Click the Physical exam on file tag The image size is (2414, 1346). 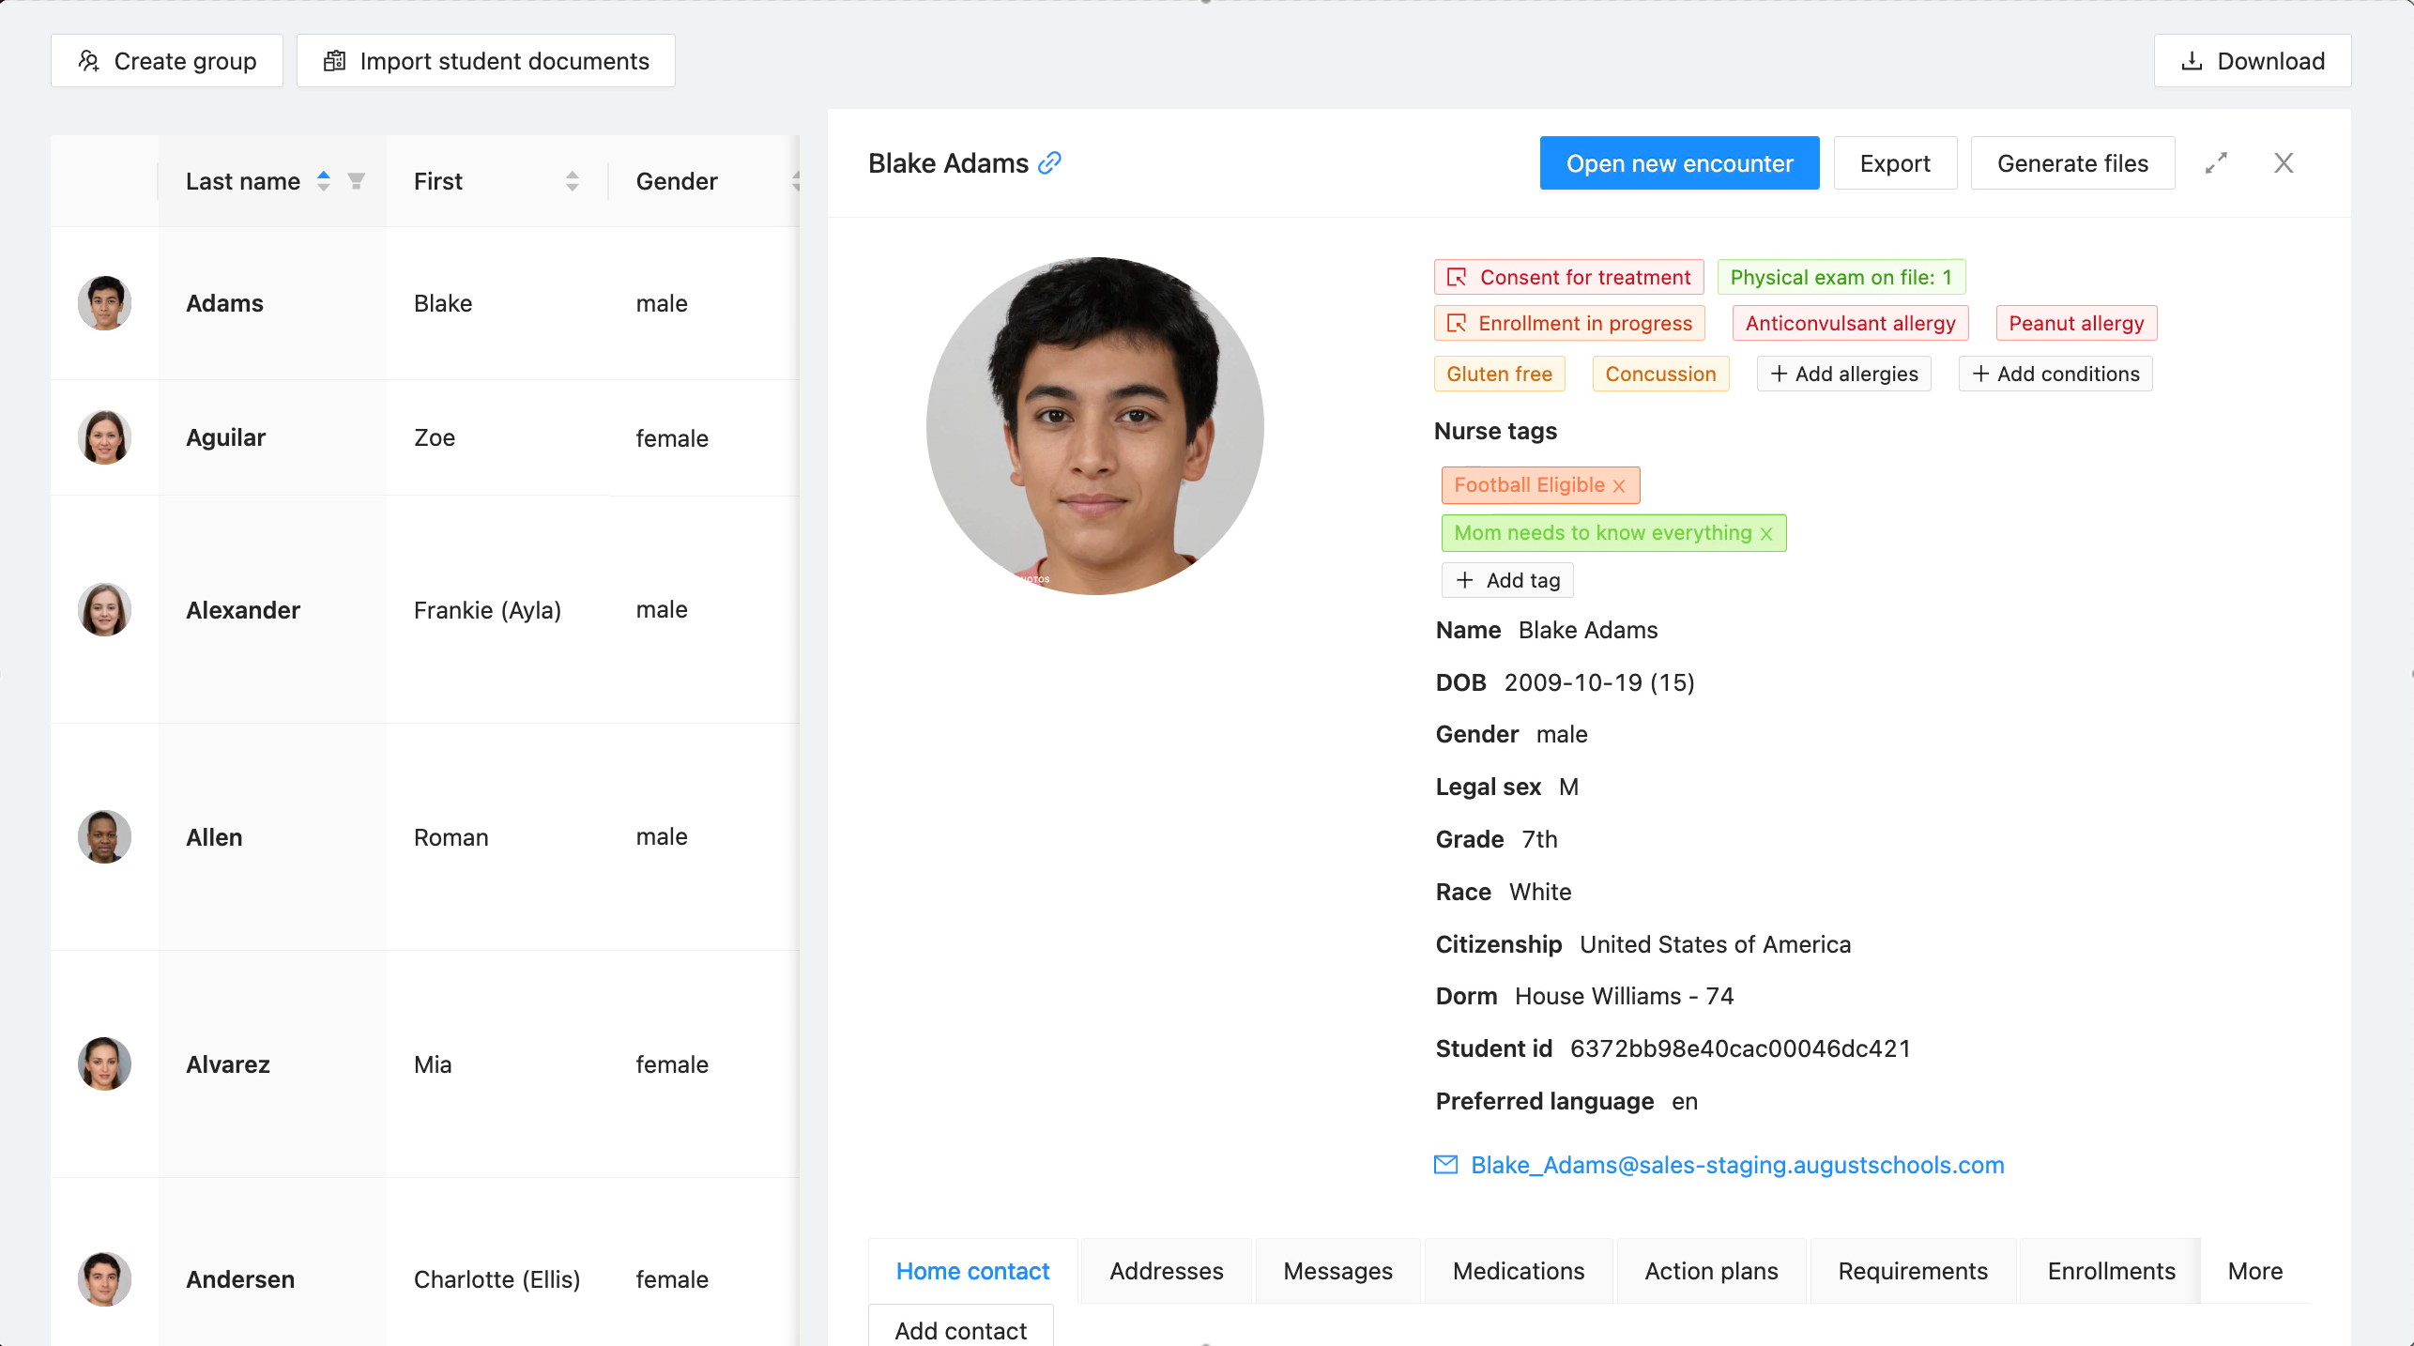coord(1841,277)
